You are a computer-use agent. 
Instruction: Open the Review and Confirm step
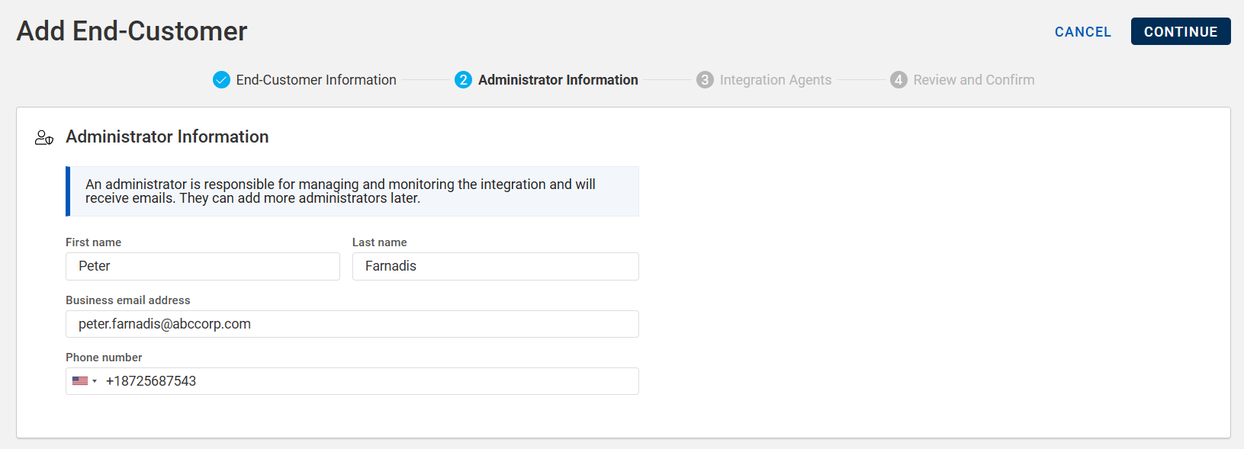point(973,80)
